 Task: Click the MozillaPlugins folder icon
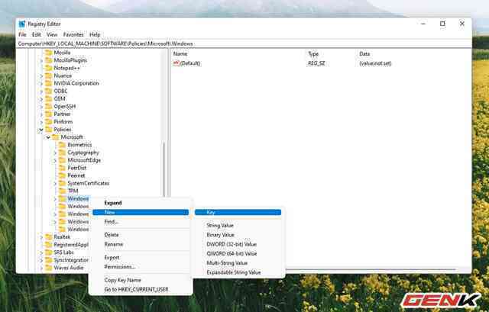pyautogui.click(x=49, y=60)
